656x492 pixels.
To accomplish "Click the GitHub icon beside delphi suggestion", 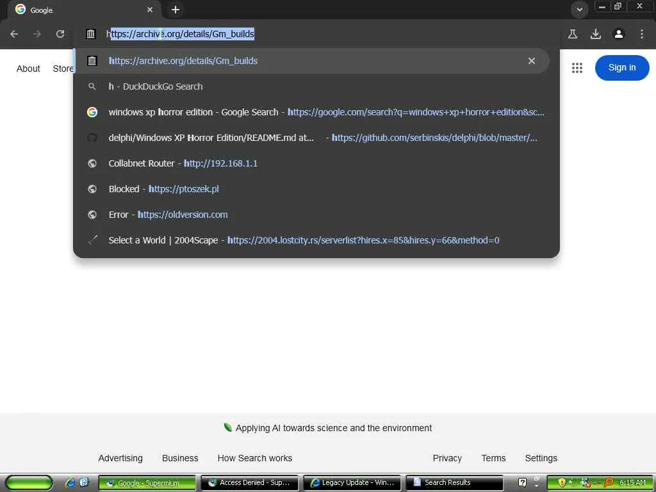I will [92, 138].
